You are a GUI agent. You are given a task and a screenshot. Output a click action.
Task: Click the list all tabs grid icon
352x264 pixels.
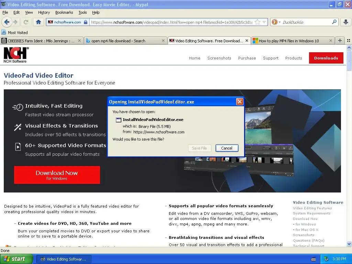349,41
